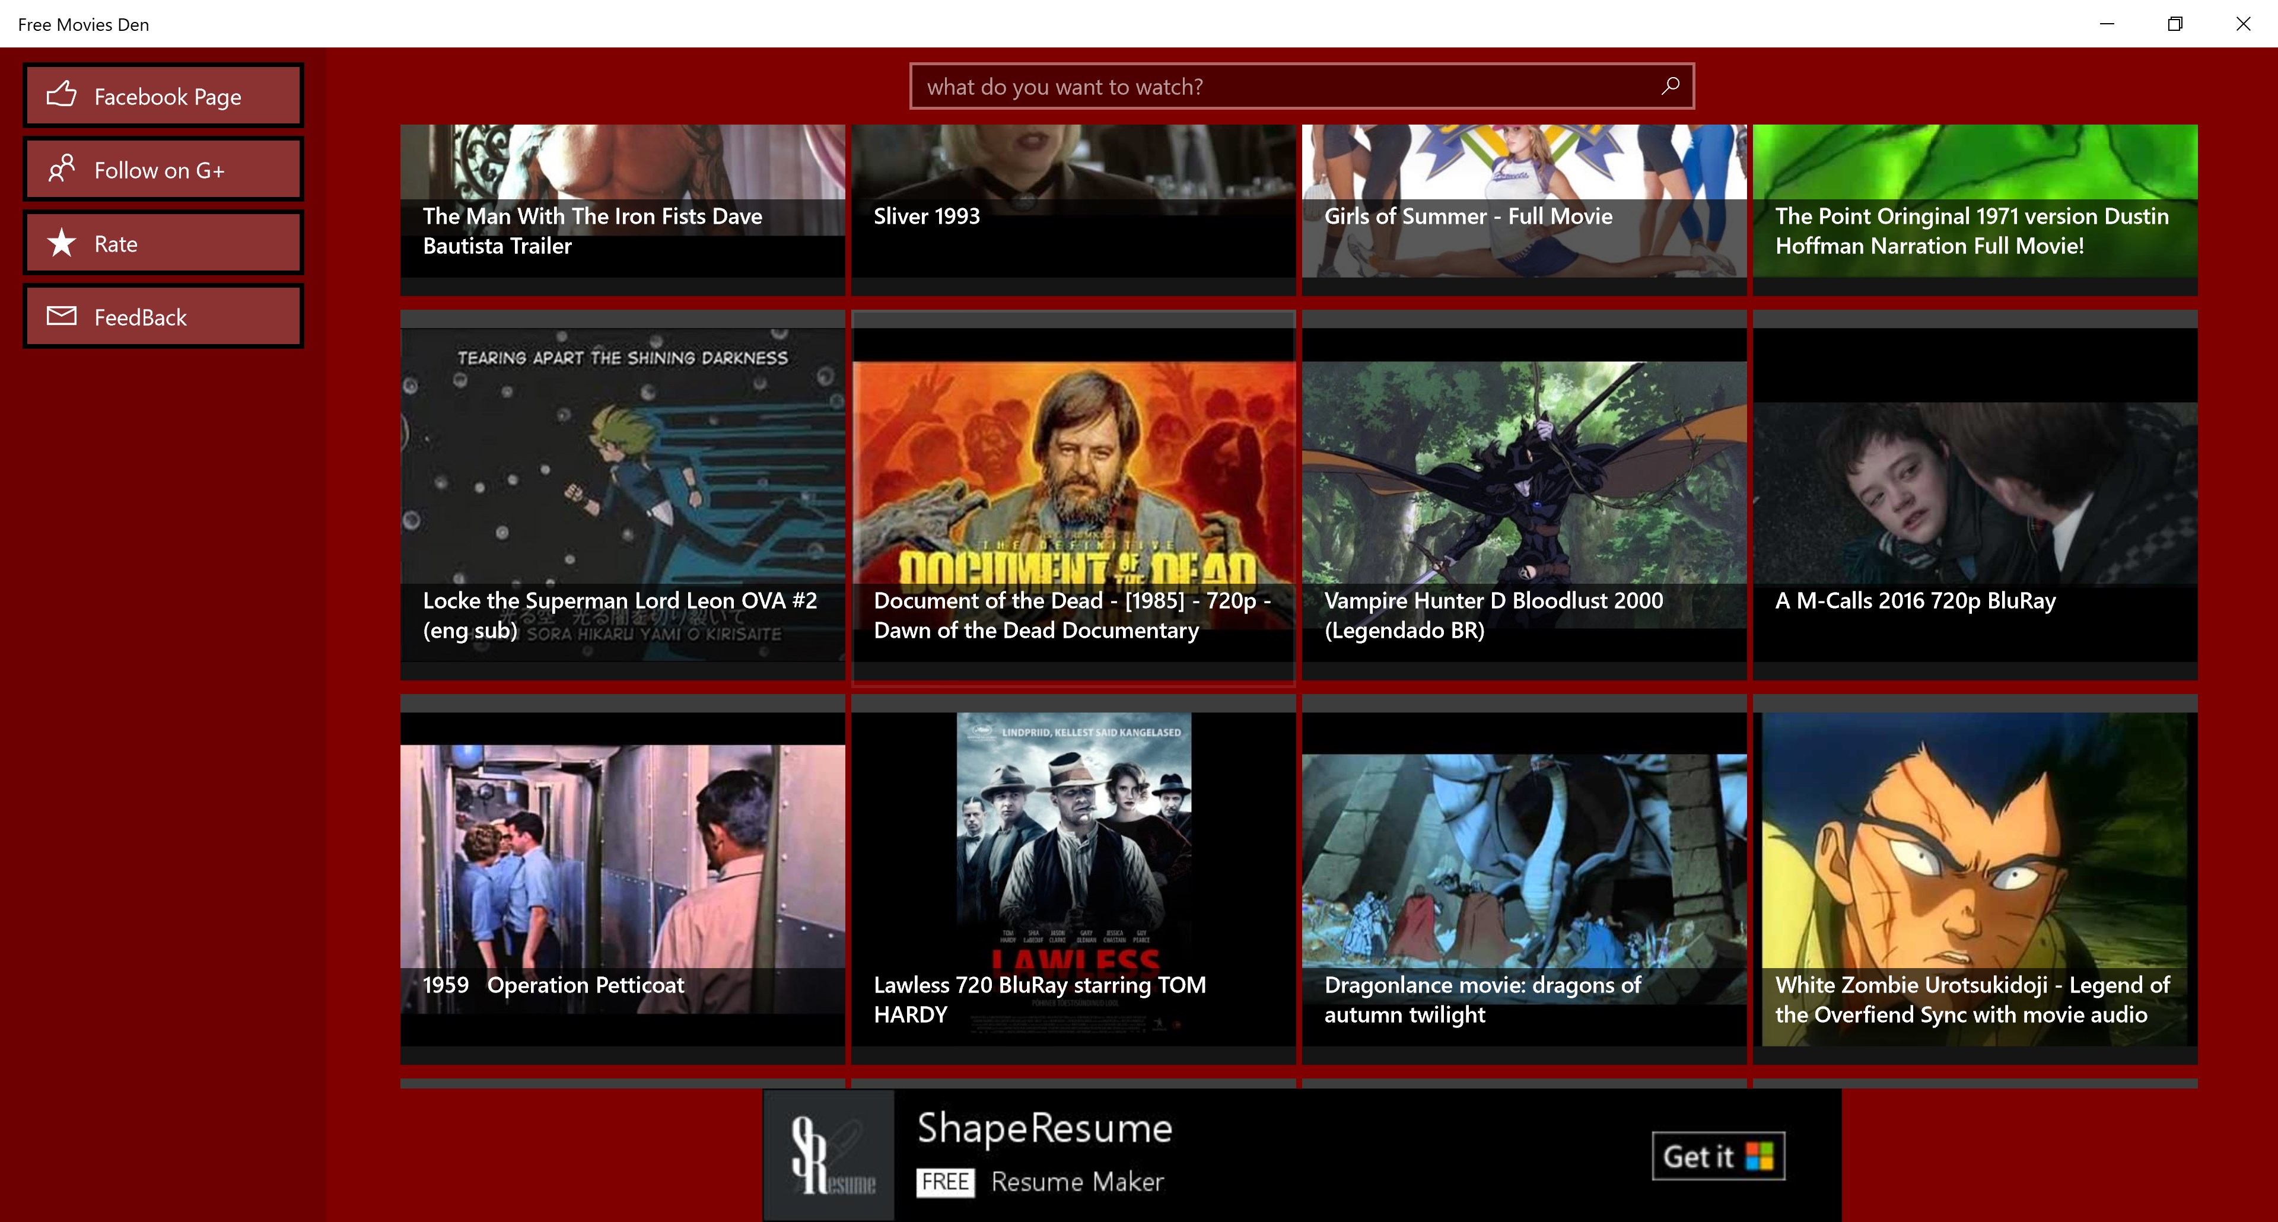
Task: Open the FeedBack form
Action: [x=163, y=316]
